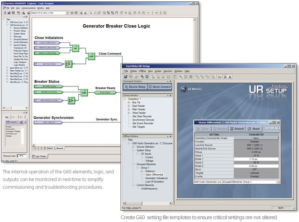This screenshot has height=222, width=299.
Task: Select Generator Unbalance in the Offline tree
Action: (156, 178)
